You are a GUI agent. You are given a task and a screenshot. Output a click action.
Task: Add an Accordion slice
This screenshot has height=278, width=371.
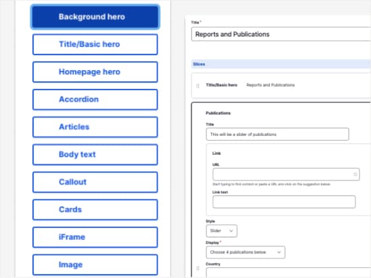pos(95,100)
